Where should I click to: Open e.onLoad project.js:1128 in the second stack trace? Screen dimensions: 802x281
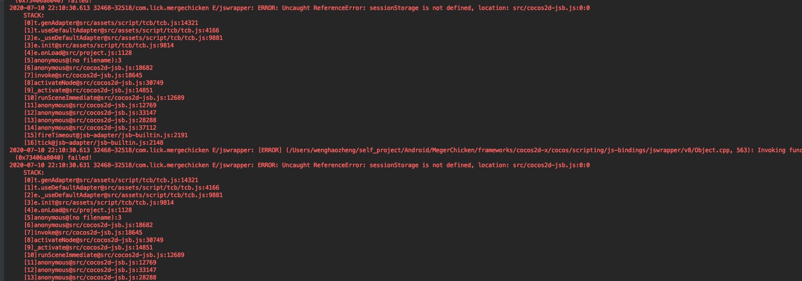pyautogui.click(x=78, y=210)
